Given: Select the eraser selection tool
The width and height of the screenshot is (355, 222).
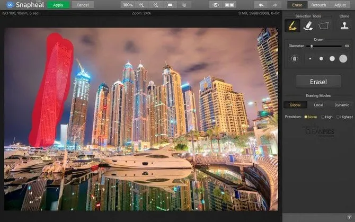Looking at the screenshot, I should (307, 25).
